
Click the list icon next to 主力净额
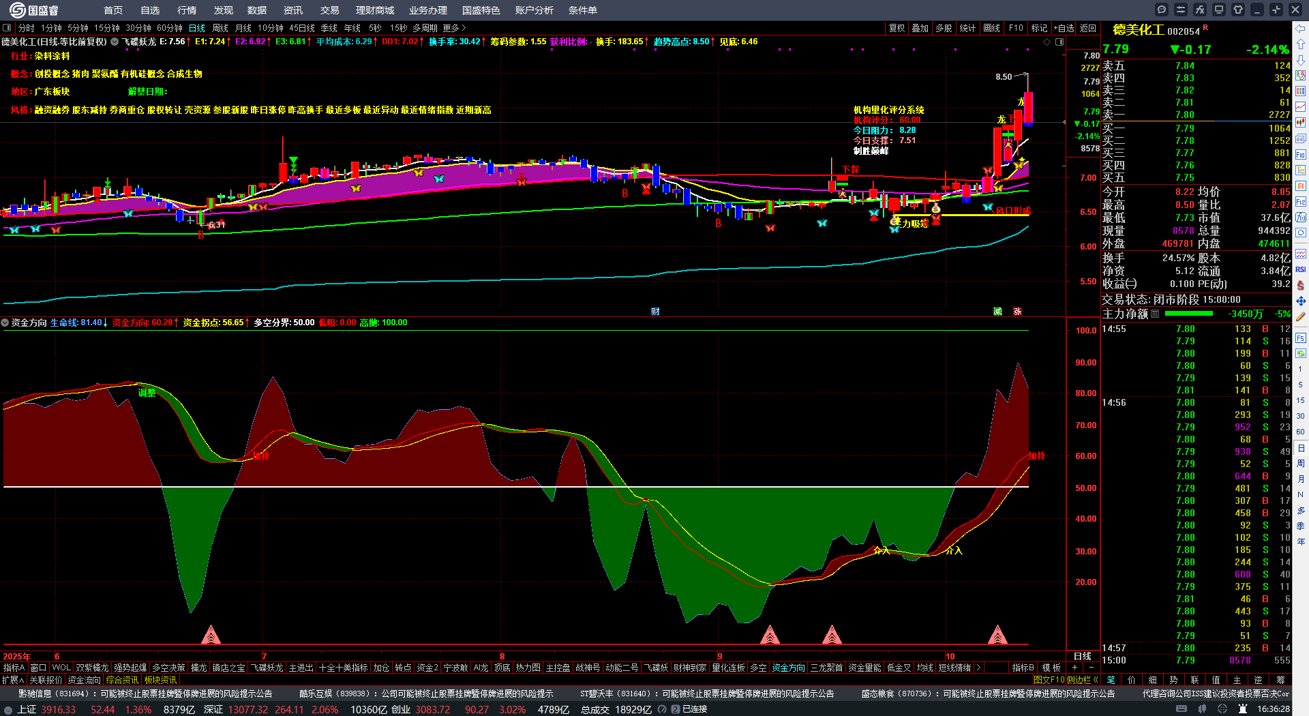pos(1155,314)
